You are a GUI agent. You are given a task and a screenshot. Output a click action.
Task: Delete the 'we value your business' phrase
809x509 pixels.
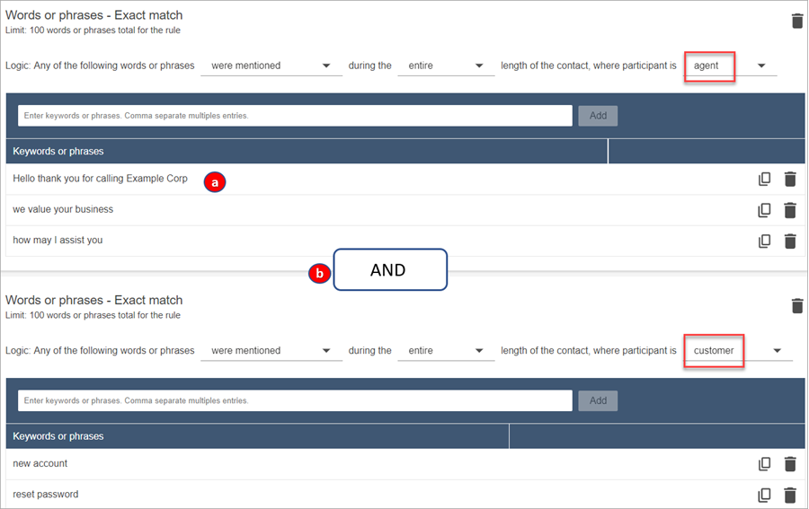pos(790,210)
